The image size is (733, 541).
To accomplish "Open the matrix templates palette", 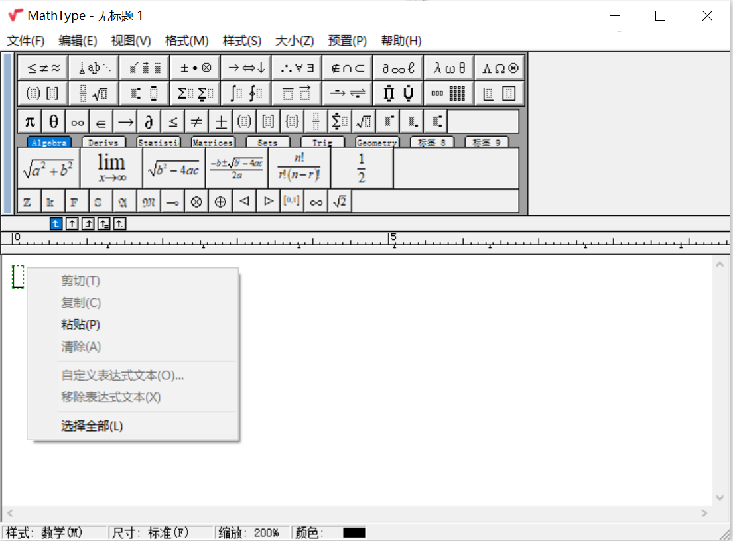I will [x=449, y=93].
